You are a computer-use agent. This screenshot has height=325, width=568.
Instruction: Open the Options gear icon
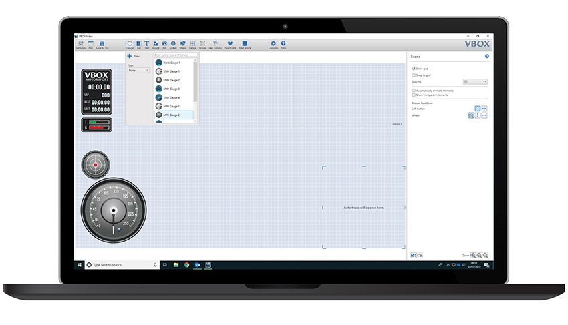[273, 45]
